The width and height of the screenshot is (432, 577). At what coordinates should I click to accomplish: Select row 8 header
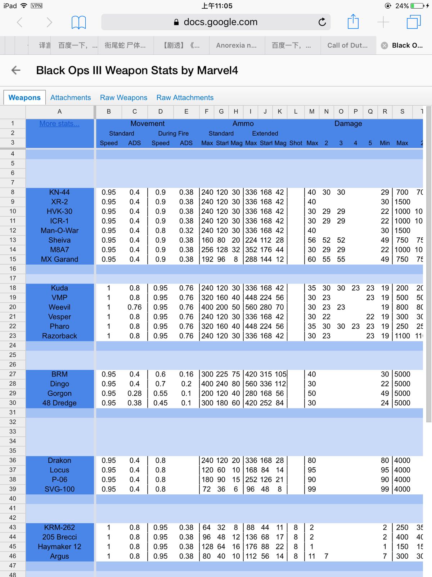(x=13, y=192)
